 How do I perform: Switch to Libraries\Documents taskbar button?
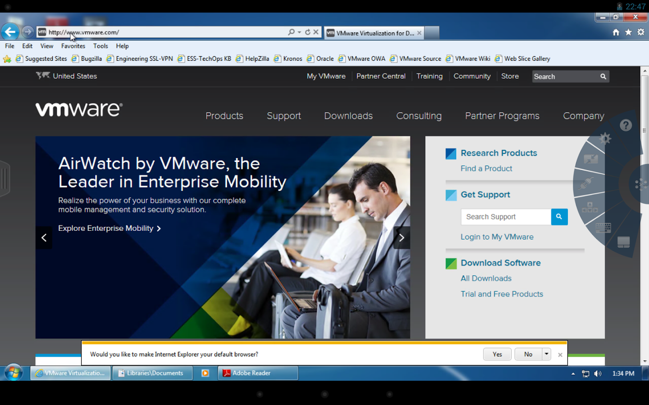(152, 373)
